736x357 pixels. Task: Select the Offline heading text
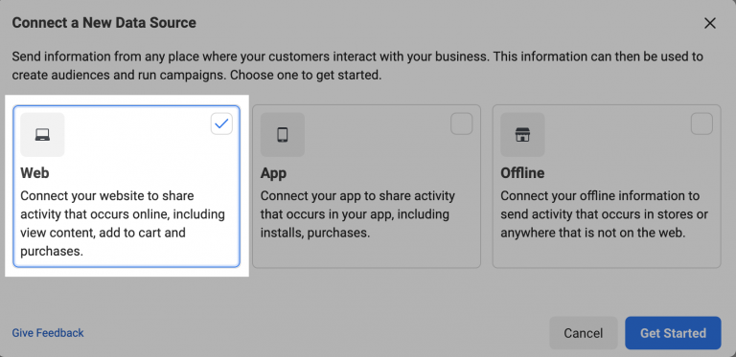click(522, 173)
